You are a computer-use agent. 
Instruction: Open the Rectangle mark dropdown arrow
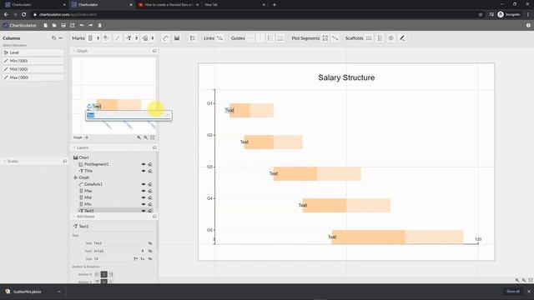coord(98,38)
